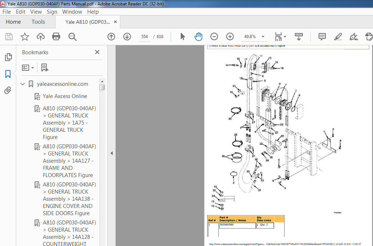Collapse the yaleaxcessonline.com bookmark

coord(23,84)
